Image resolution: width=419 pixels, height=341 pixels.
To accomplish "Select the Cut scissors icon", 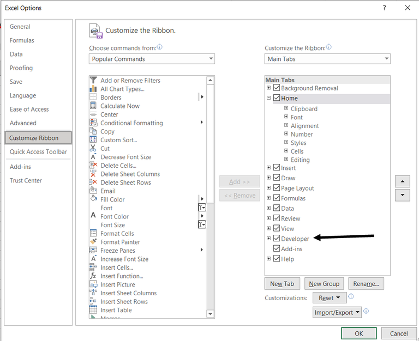I will (x=93, y=148).
